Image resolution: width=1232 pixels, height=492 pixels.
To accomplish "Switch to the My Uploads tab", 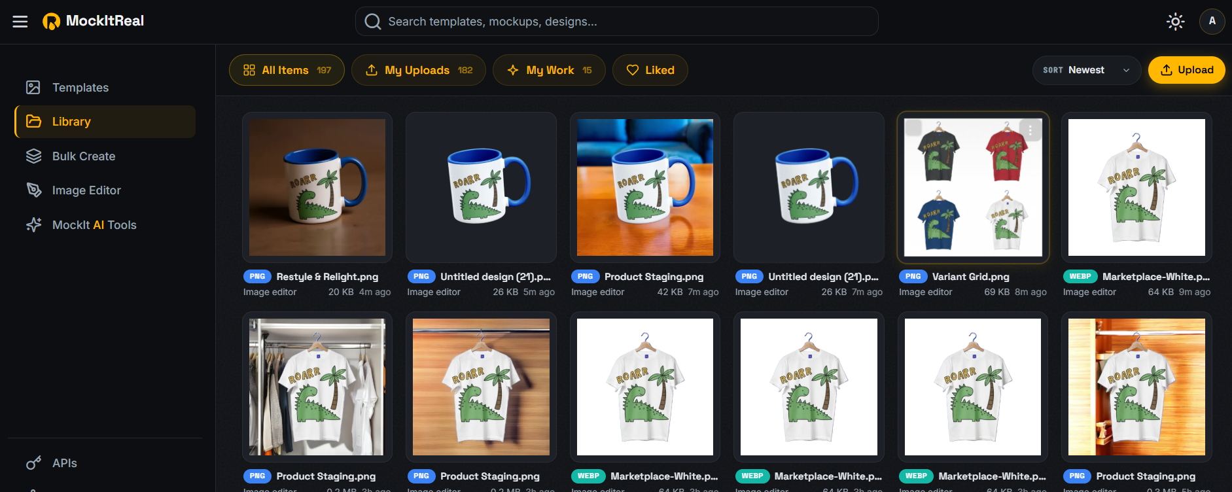I will 419,70.
